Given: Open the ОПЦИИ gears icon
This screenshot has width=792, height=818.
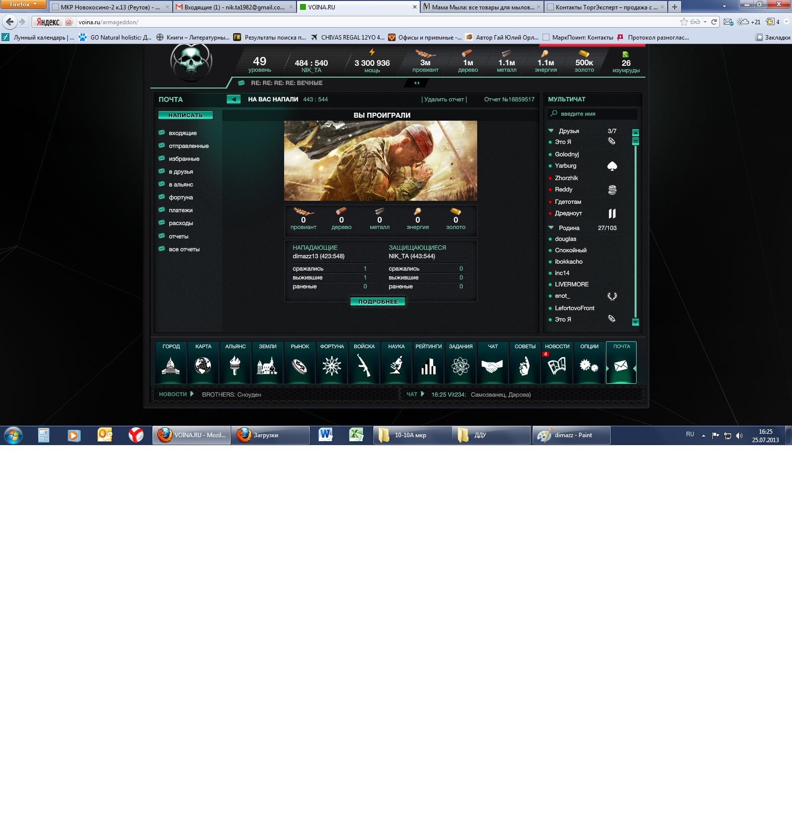Looking at the screenshot, I should (589, 365).
